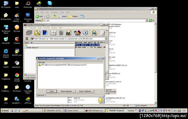Click the Start button on the taskbar
The width and height of the screenshot is (188, 119).
point(5,111)
